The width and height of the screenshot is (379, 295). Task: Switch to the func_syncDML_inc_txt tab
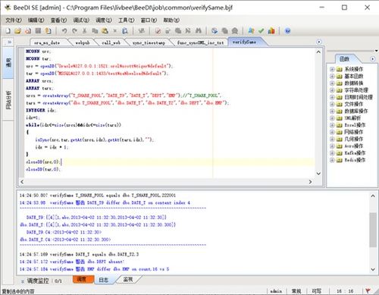(200, 42)
